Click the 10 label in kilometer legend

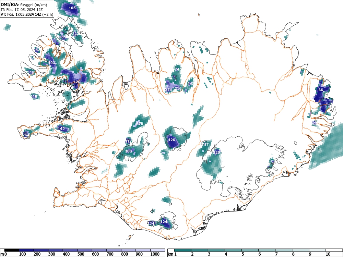pyautogui.click(x=328, y=254)
